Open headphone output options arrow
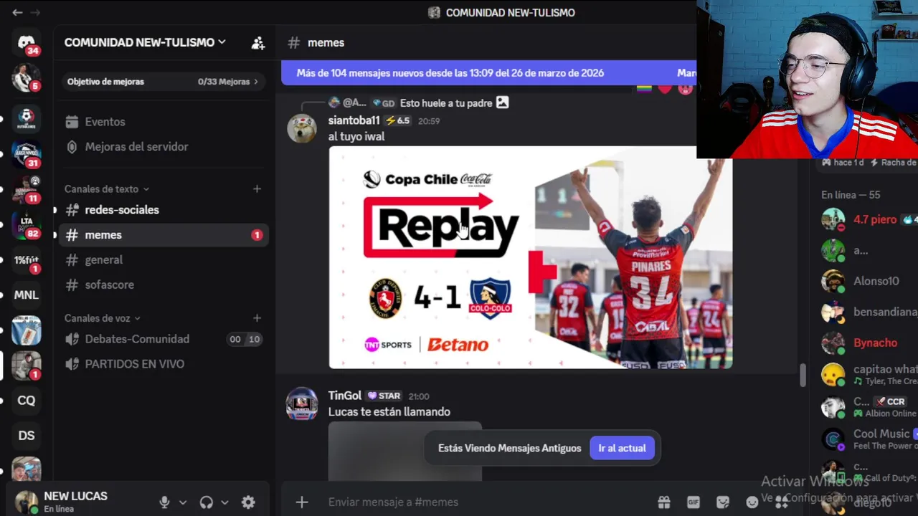Screen dimensions: 918x516 (224, 502)
